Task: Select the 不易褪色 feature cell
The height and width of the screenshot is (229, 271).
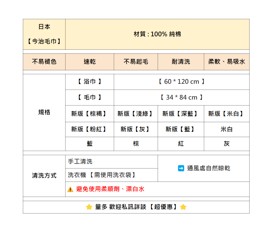Action: [x=44, y=62]
